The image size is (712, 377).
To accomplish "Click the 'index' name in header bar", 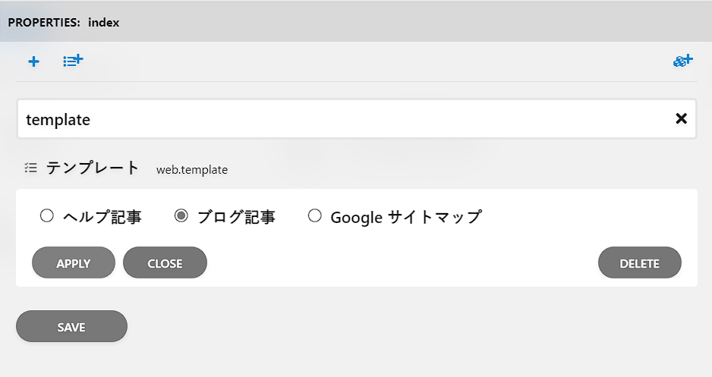I will (x=103, y=22).
